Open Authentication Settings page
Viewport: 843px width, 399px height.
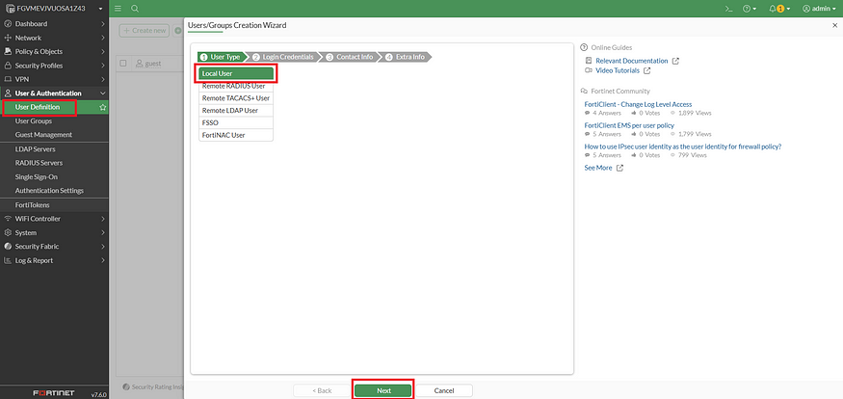[x=49, y=191]
